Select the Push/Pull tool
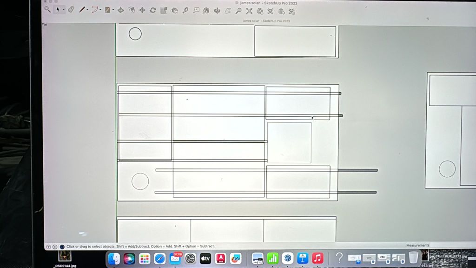The width and height of the screenshot is (476, 268). (121, 10)
